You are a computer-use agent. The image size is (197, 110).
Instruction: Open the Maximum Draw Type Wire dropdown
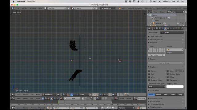tap(156, 86)
